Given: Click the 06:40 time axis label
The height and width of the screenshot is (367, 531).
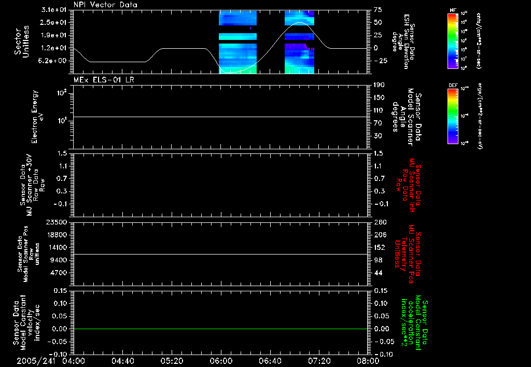Looking at the screenshot, I should [x=270, y=361].
